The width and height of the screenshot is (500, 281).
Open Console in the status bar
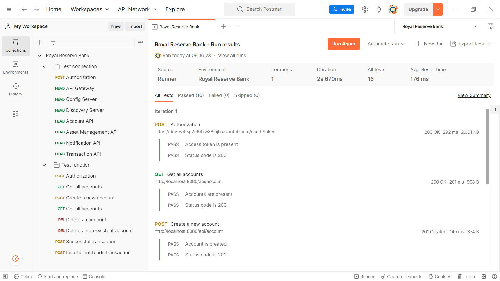(x=94, y=277)
